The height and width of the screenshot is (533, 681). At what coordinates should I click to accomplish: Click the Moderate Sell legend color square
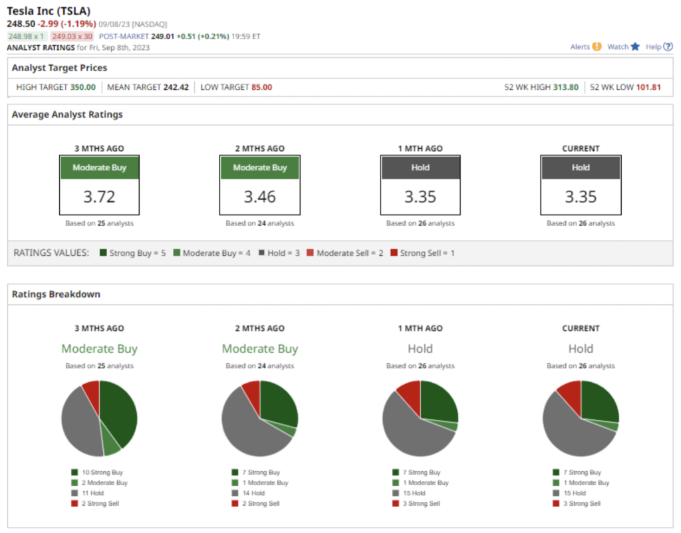[310, 253]
